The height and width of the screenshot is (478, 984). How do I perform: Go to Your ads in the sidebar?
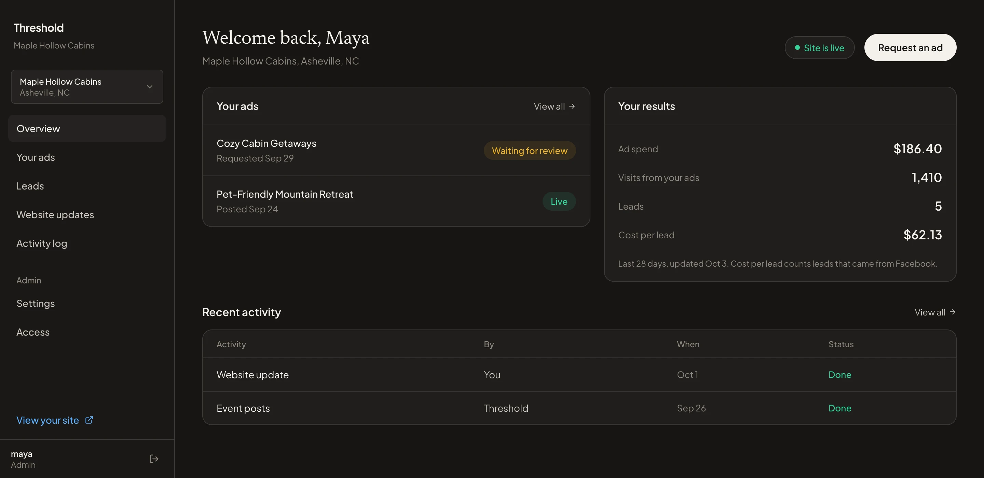coord(87,157)
